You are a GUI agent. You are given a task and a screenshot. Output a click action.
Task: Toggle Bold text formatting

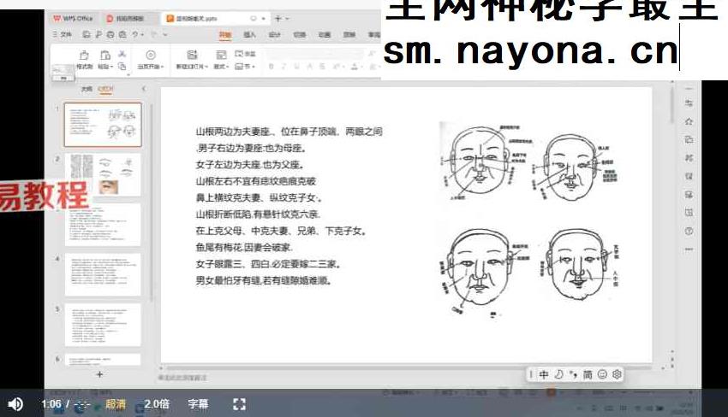pyautogui.click(x=272, y=67)
